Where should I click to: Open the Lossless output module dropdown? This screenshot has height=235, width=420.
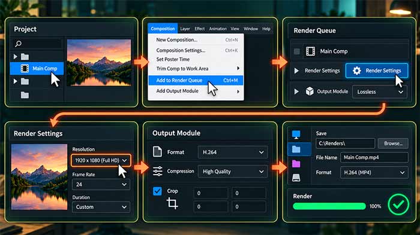tap(380, 92)
